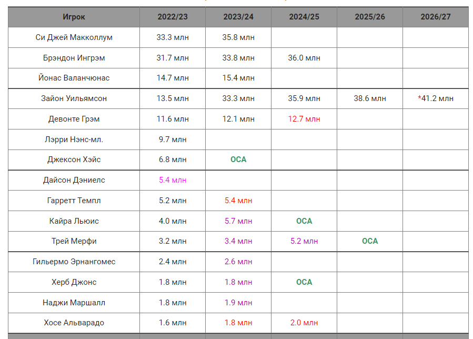Click OCA in Трей Мерфи's 2025/26 cell

coord(370,241)
